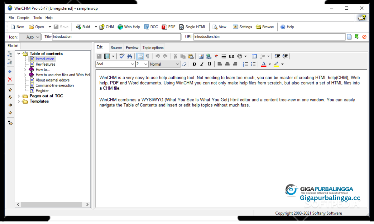
Task: Insert a bookmark with red flag icon
Action: coord(216,56)
